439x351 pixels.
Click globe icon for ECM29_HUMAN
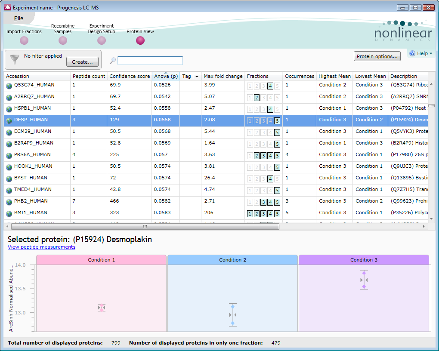point(9,132)
